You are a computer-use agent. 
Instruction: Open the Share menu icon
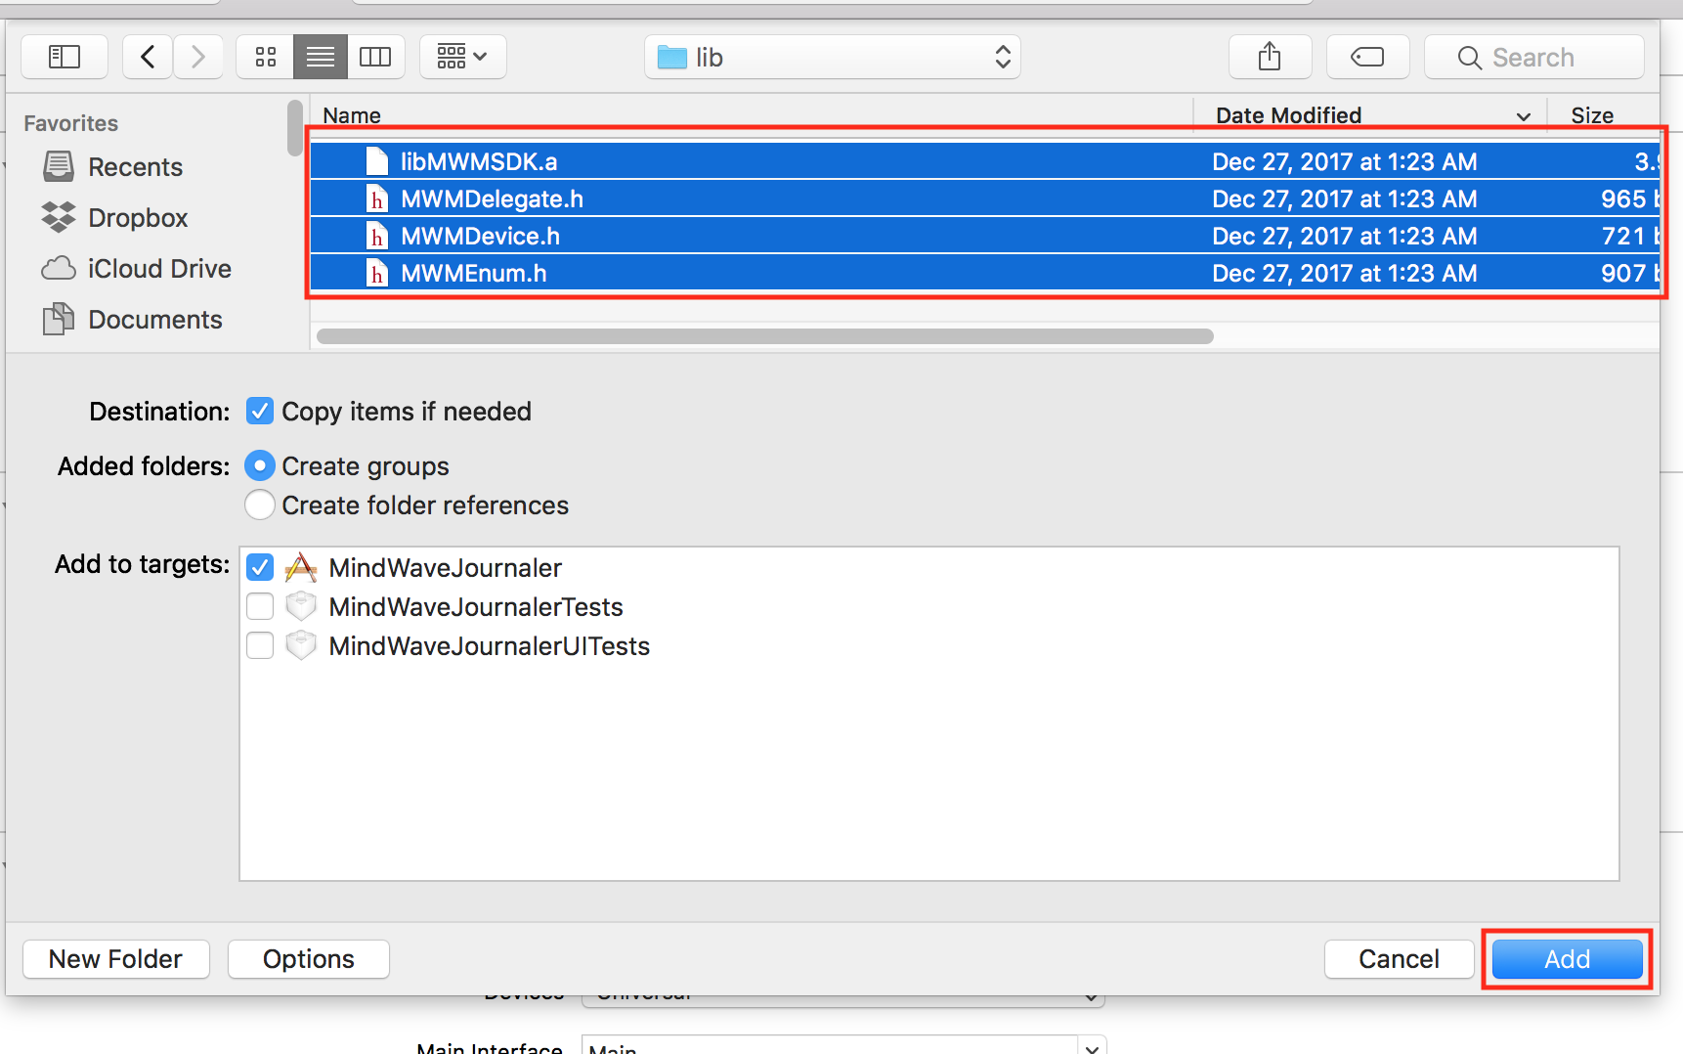[1269, 56]
